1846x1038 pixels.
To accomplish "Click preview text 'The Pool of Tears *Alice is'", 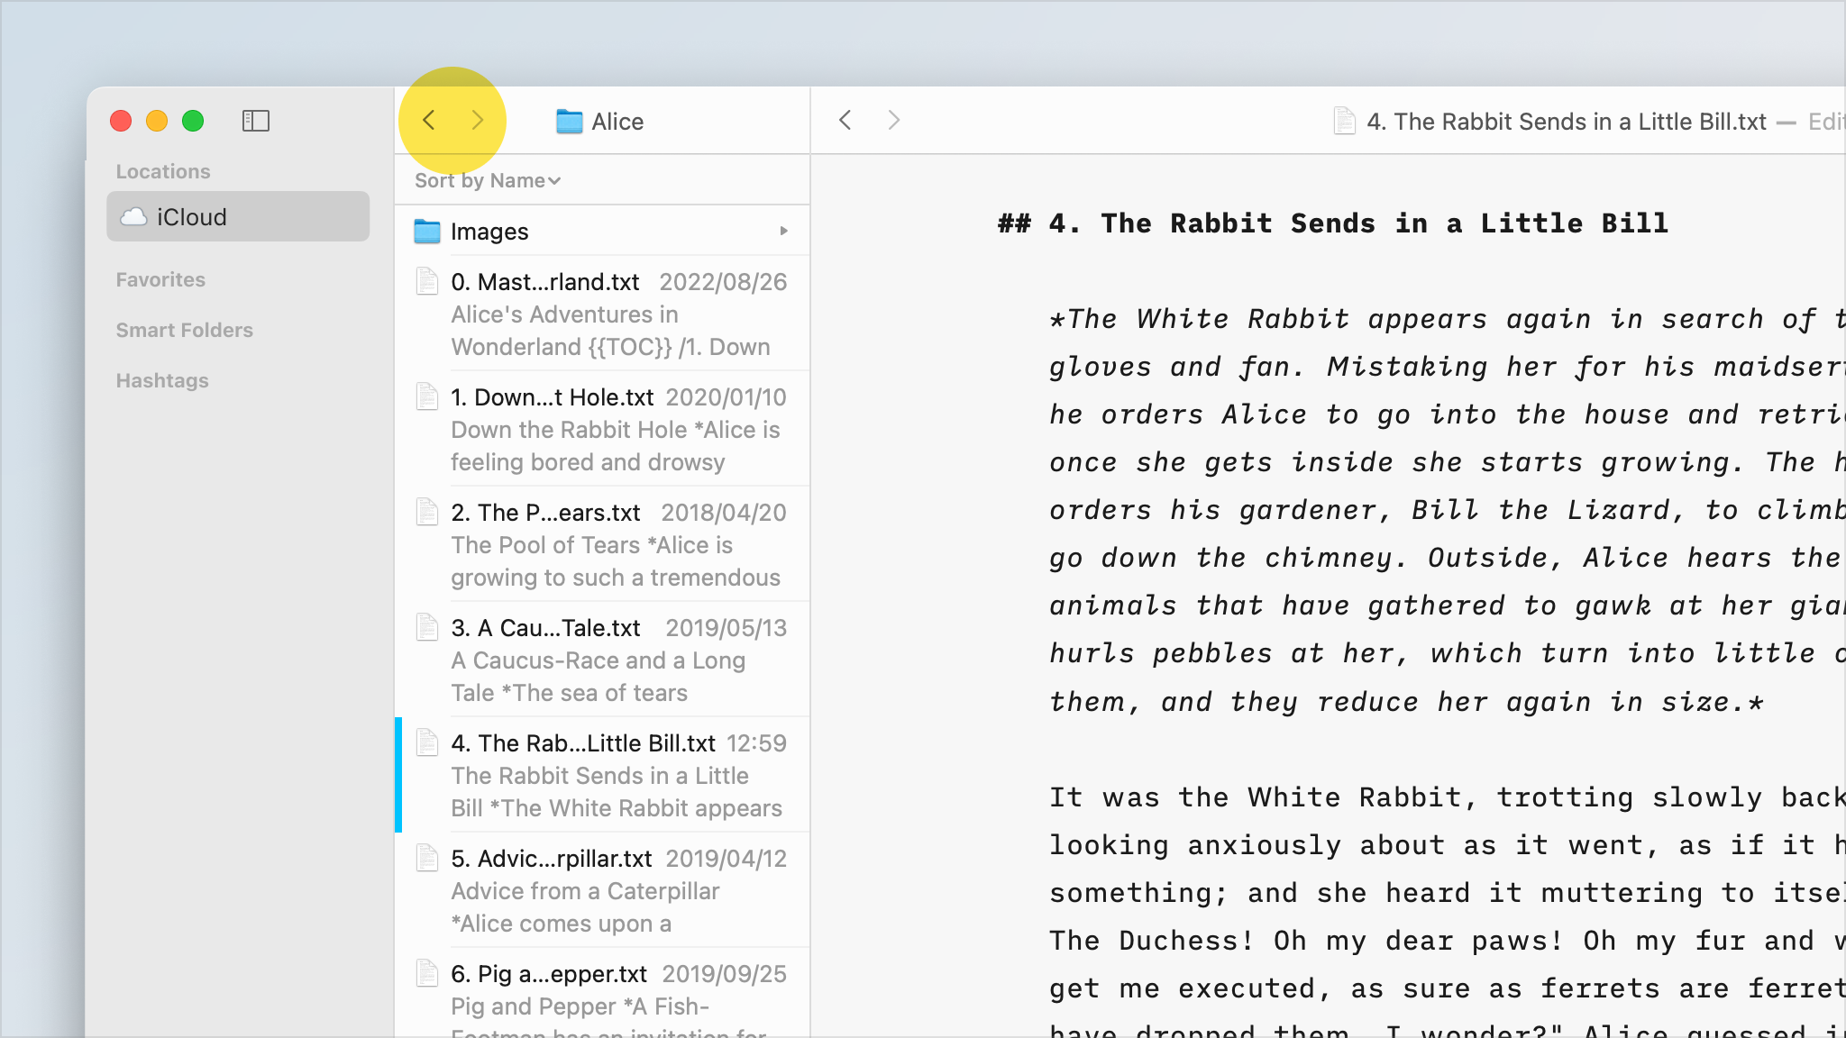I will coord(592,545).
